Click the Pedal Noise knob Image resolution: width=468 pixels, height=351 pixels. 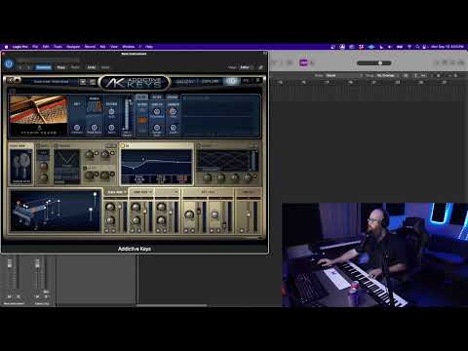(x=95, y=128)
